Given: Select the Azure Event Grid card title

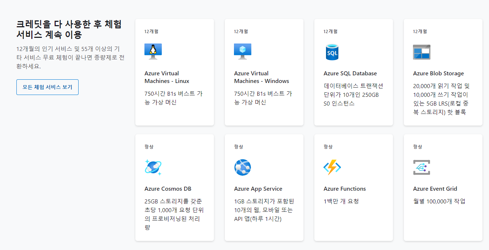Looking at the screenshot, I should tap(435, 189).
